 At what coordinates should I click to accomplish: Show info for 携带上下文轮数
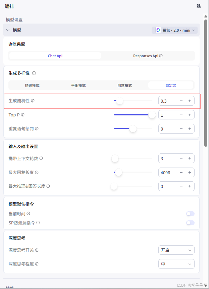tap(41, 158)
